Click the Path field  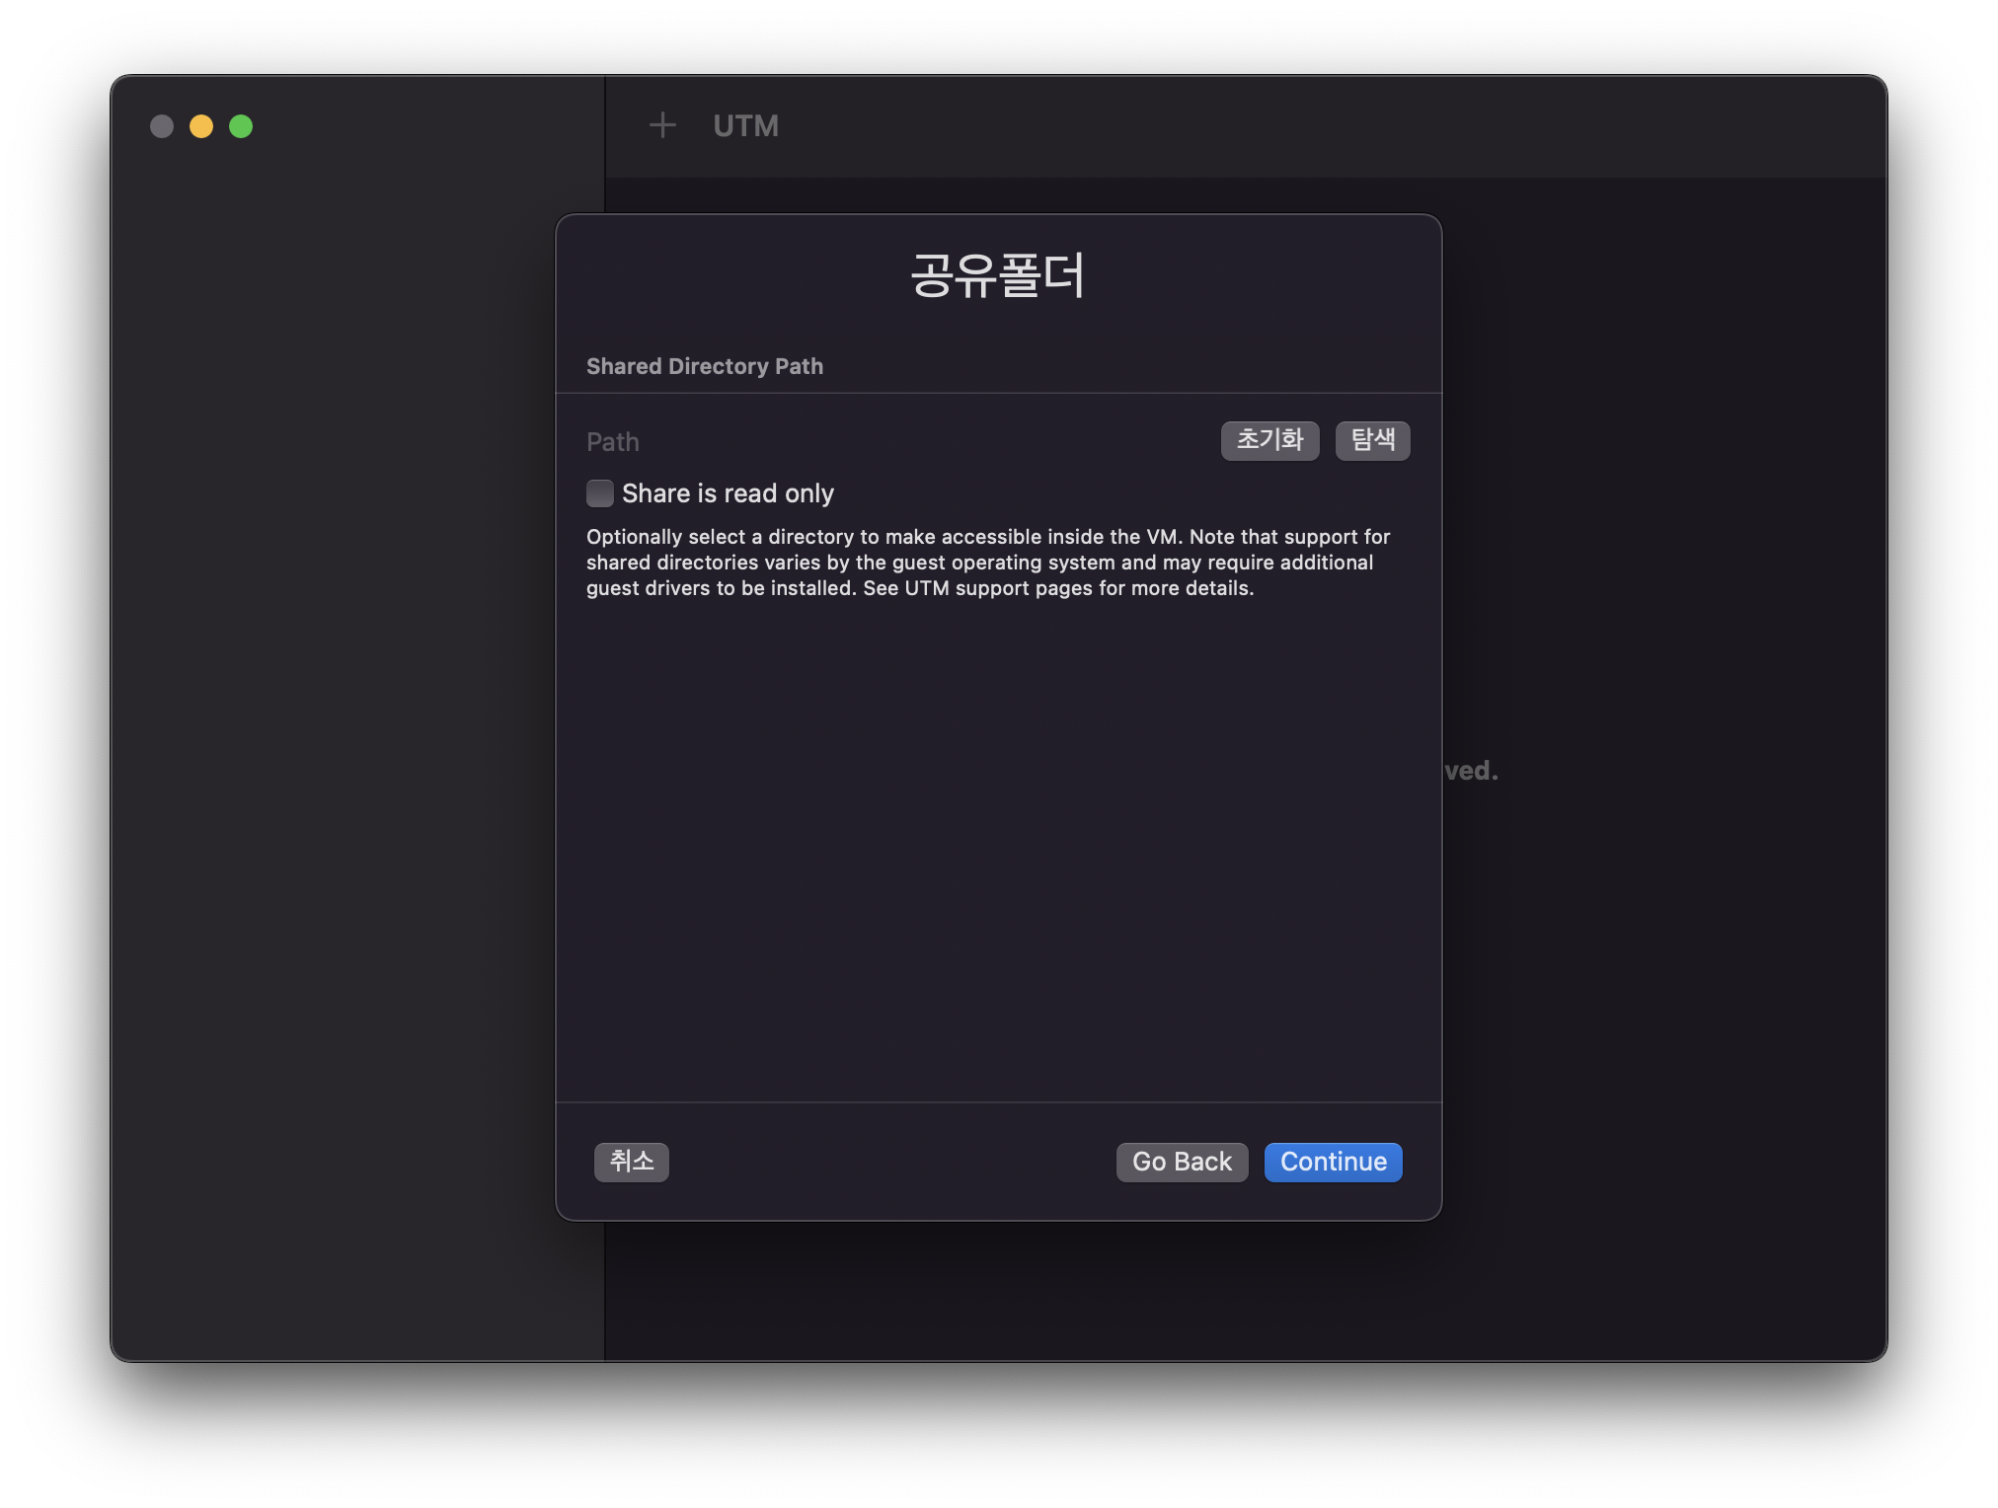point(888,442)
